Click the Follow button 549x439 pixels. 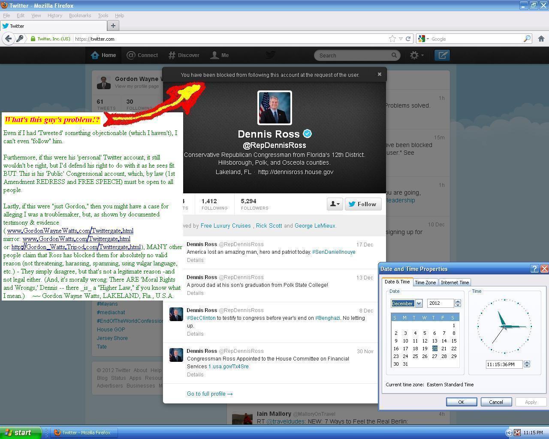tap(363, 204)
